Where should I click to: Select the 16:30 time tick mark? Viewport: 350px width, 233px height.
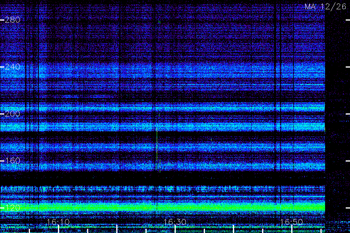[x=175, y=229]
